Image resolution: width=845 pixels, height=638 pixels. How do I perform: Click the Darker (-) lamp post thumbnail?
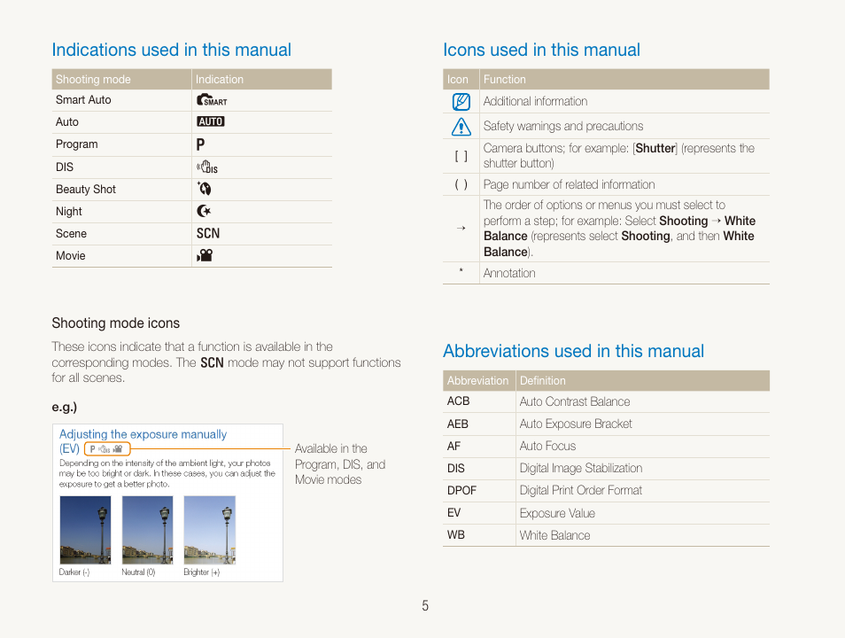(85, 530)
